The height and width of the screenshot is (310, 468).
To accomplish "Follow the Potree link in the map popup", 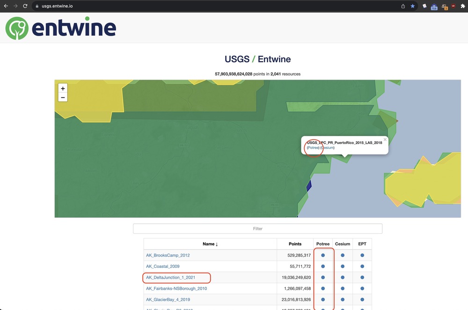I will pyautogui.click(x=313, y=148).
